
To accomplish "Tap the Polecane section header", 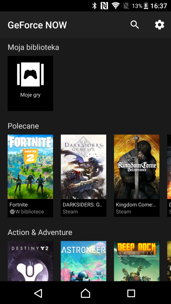I will point(23,126).
